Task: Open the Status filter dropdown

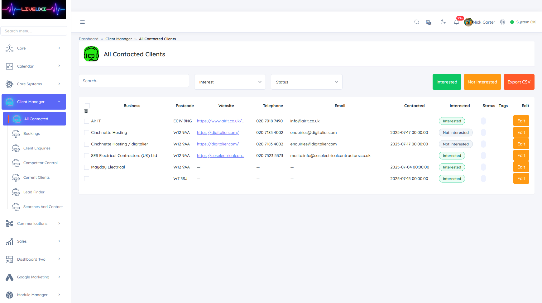Action: [307, 82]
